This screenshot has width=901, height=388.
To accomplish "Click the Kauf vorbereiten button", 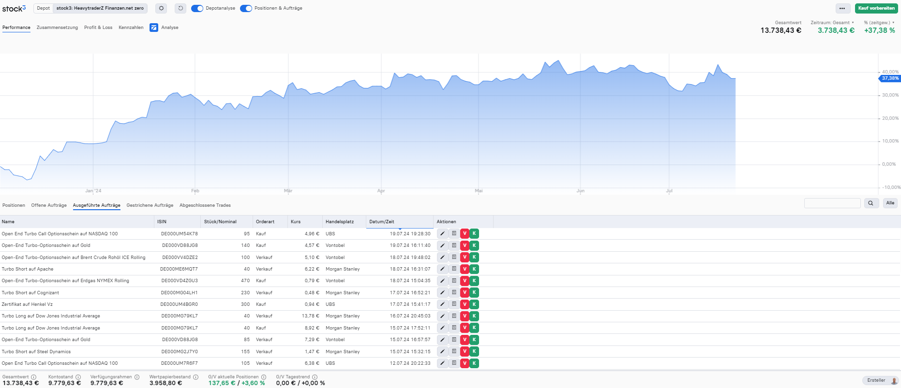I will pos(876,8).
